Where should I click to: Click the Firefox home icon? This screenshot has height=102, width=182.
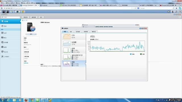pos(176,8)
